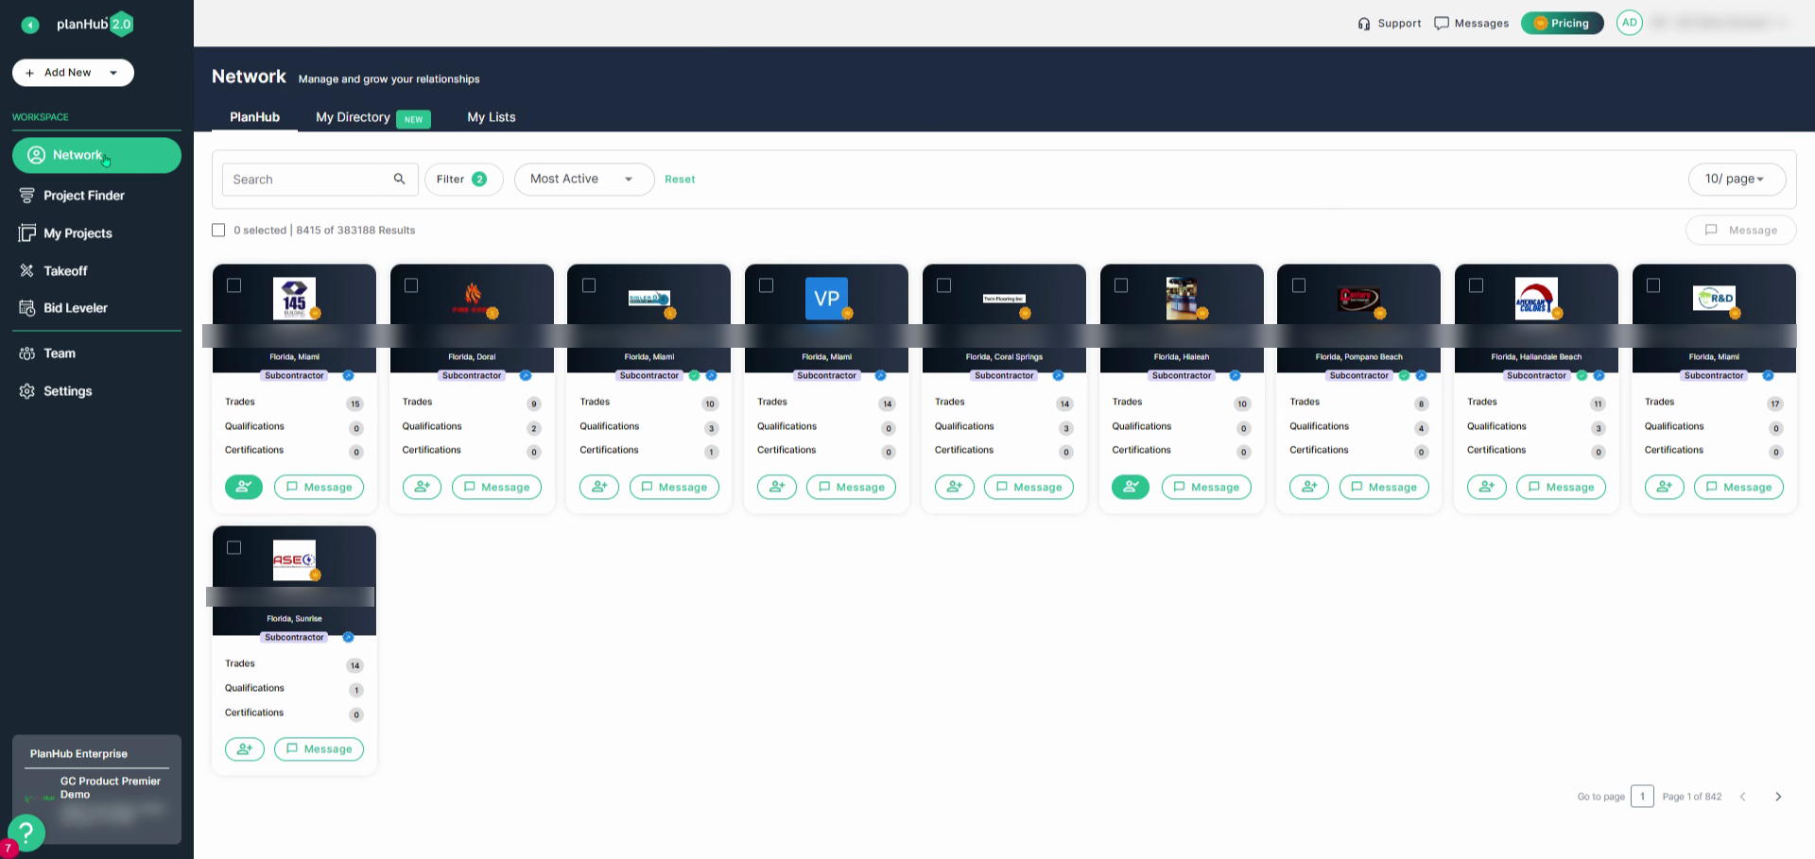Add the Hallandale Beach subcontractor to network

(x=1486, y=487)
